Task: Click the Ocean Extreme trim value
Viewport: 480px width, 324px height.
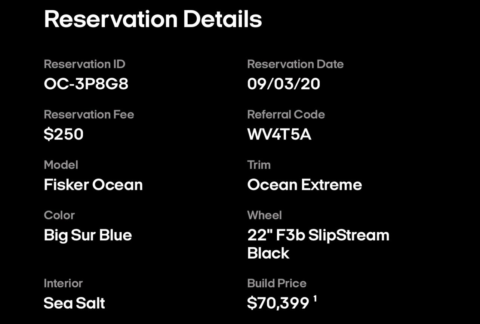Action: coord(304,185)
